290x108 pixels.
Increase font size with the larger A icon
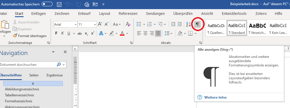tap(100, 24)
